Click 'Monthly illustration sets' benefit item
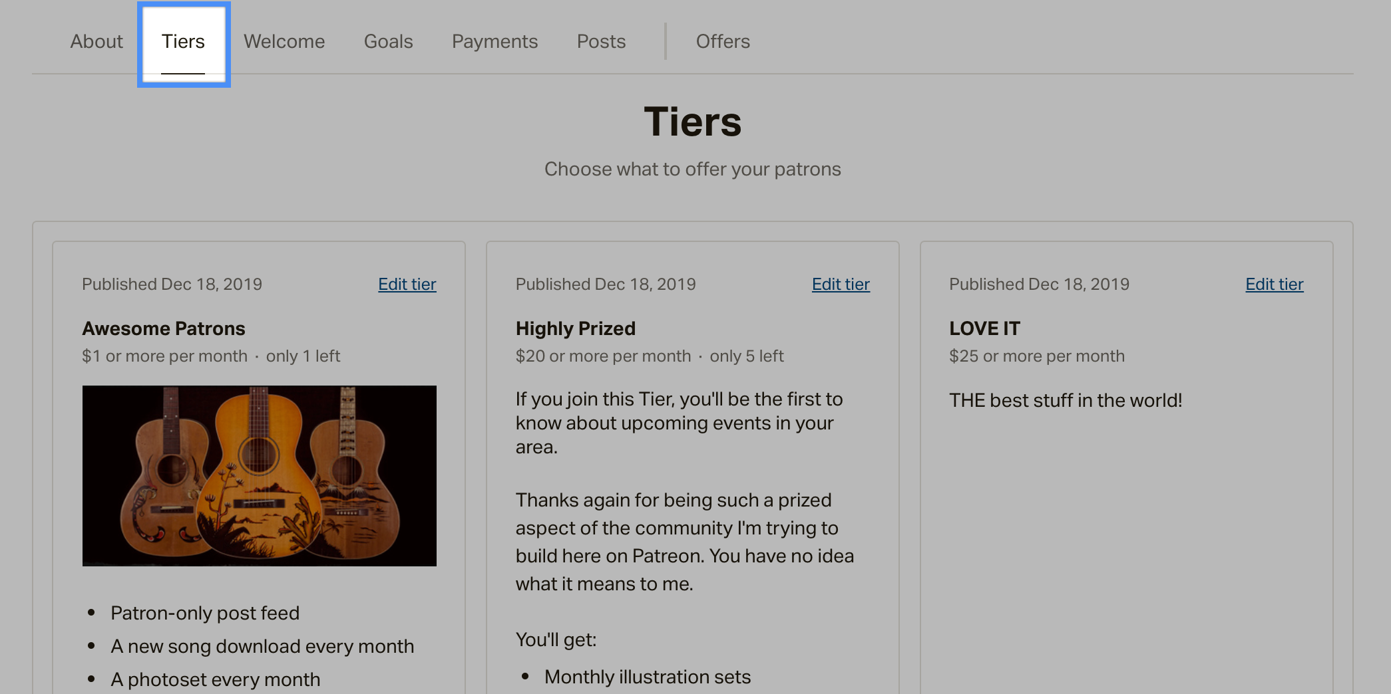Viewport: 1391px width, 694px height. coord(648,677)
